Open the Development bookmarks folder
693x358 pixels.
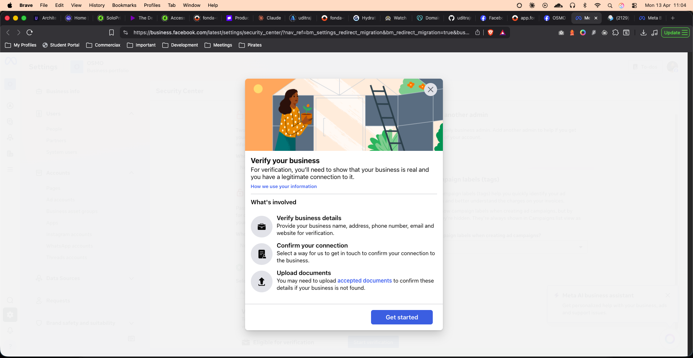tap(180, 45)
